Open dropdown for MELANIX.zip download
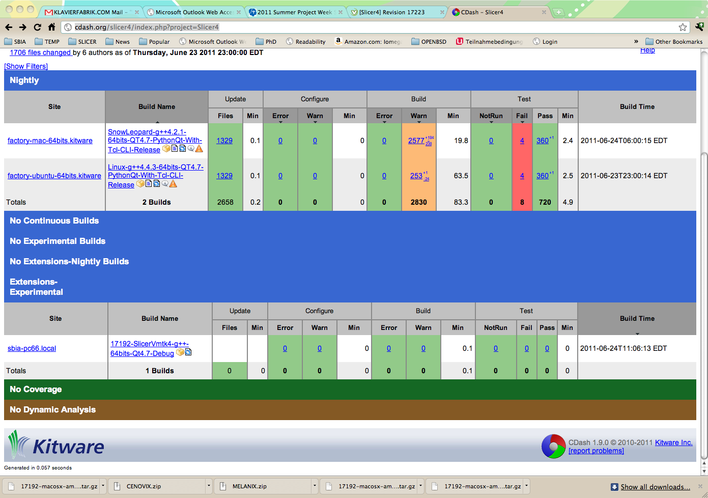 pos(315,486)
